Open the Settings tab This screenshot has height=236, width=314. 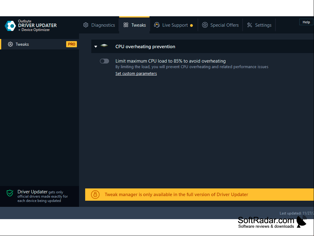pos(259,25)
